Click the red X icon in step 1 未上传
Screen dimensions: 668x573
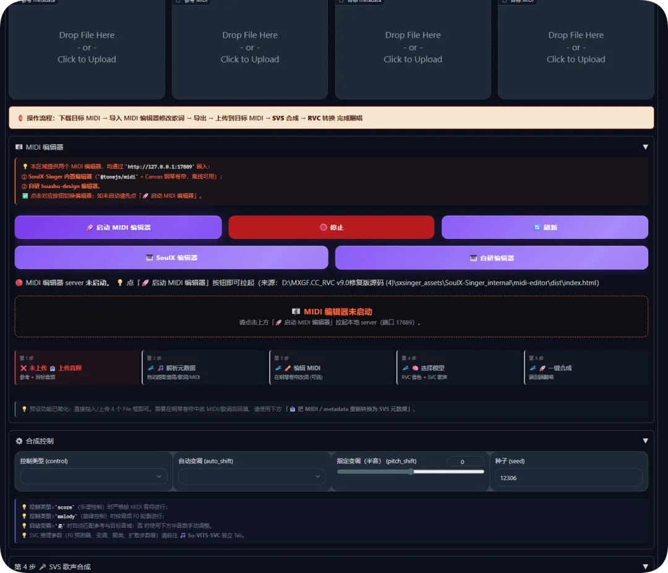pos(24,368)
